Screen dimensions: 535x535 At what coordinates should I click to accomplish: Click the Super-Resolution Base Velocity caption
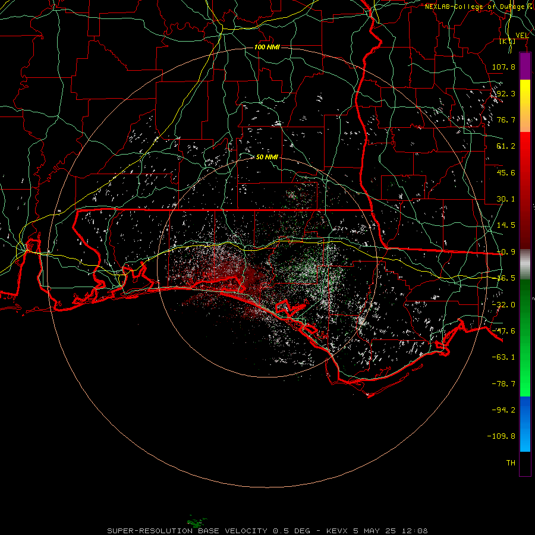click(267, 531)
